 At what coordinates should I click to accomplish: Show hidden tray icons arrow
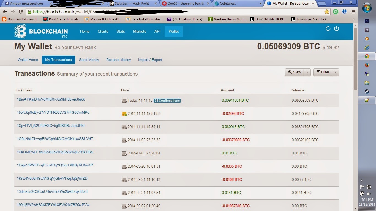[x=361, y=181]
